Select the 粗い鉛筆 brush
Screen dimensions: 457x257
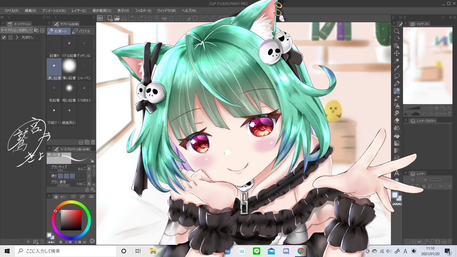pyautogui.click(x=69, y=92)
